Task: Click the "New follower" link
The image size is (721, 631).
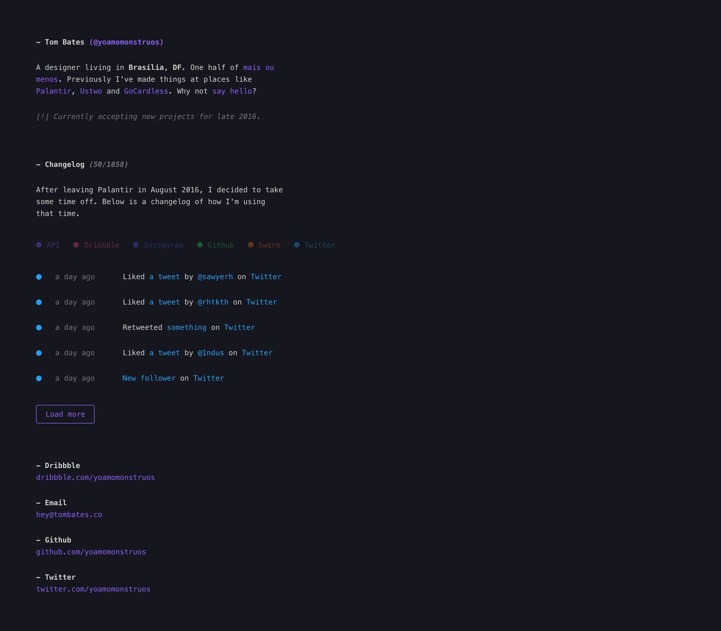Action: click(x=149, y=378)
